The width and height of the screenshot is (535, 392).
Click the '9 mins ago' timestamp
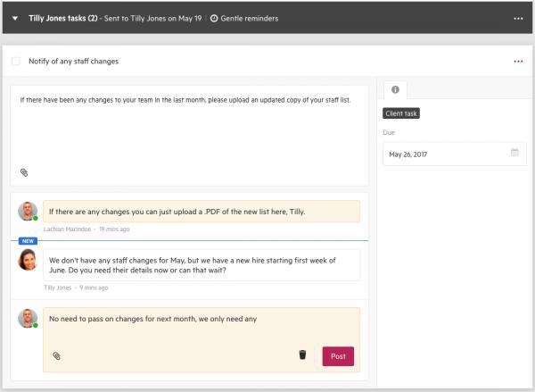pyautogui.click(x=94, y=288)
